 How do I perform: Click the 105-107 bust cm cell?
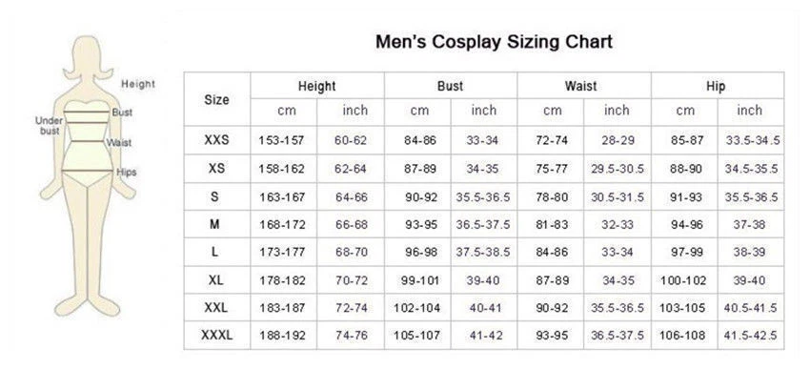[x=416, y=336]
